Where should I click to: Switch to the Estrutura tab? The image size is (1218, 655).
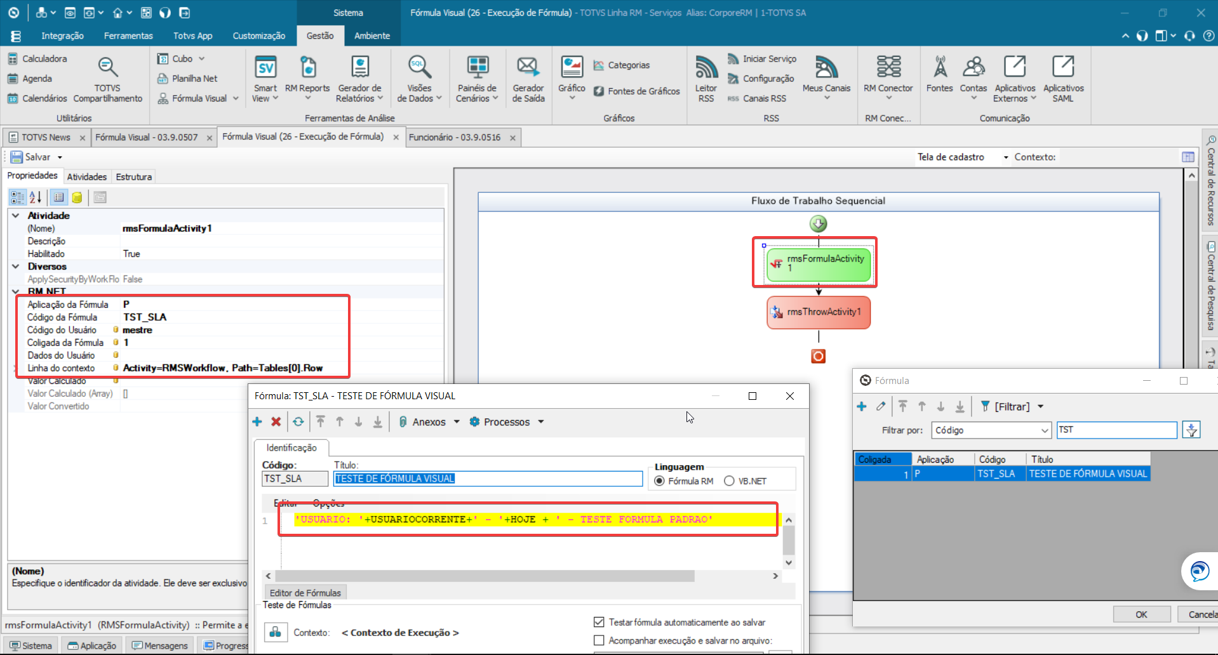tap(134, 177)
